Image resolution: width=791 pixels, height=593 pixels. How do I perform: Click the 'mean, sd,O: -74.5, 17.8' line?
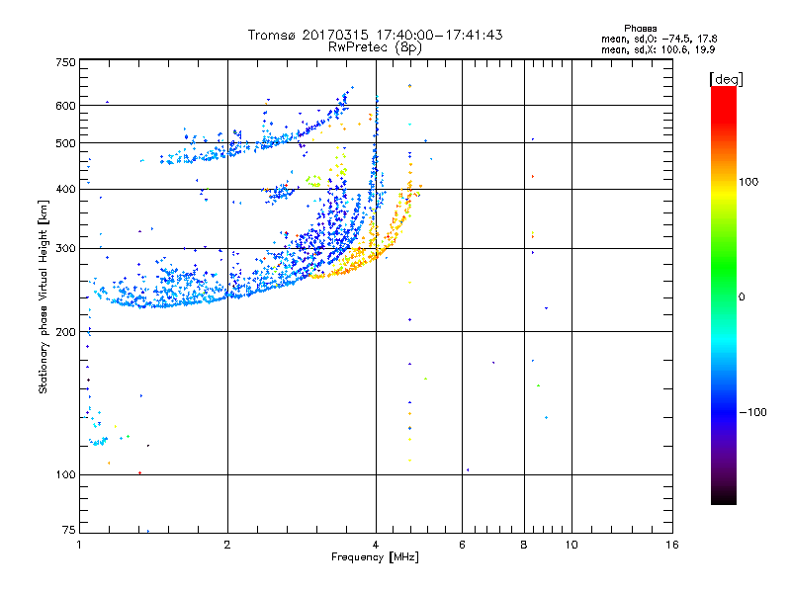[x=659, y=40]
